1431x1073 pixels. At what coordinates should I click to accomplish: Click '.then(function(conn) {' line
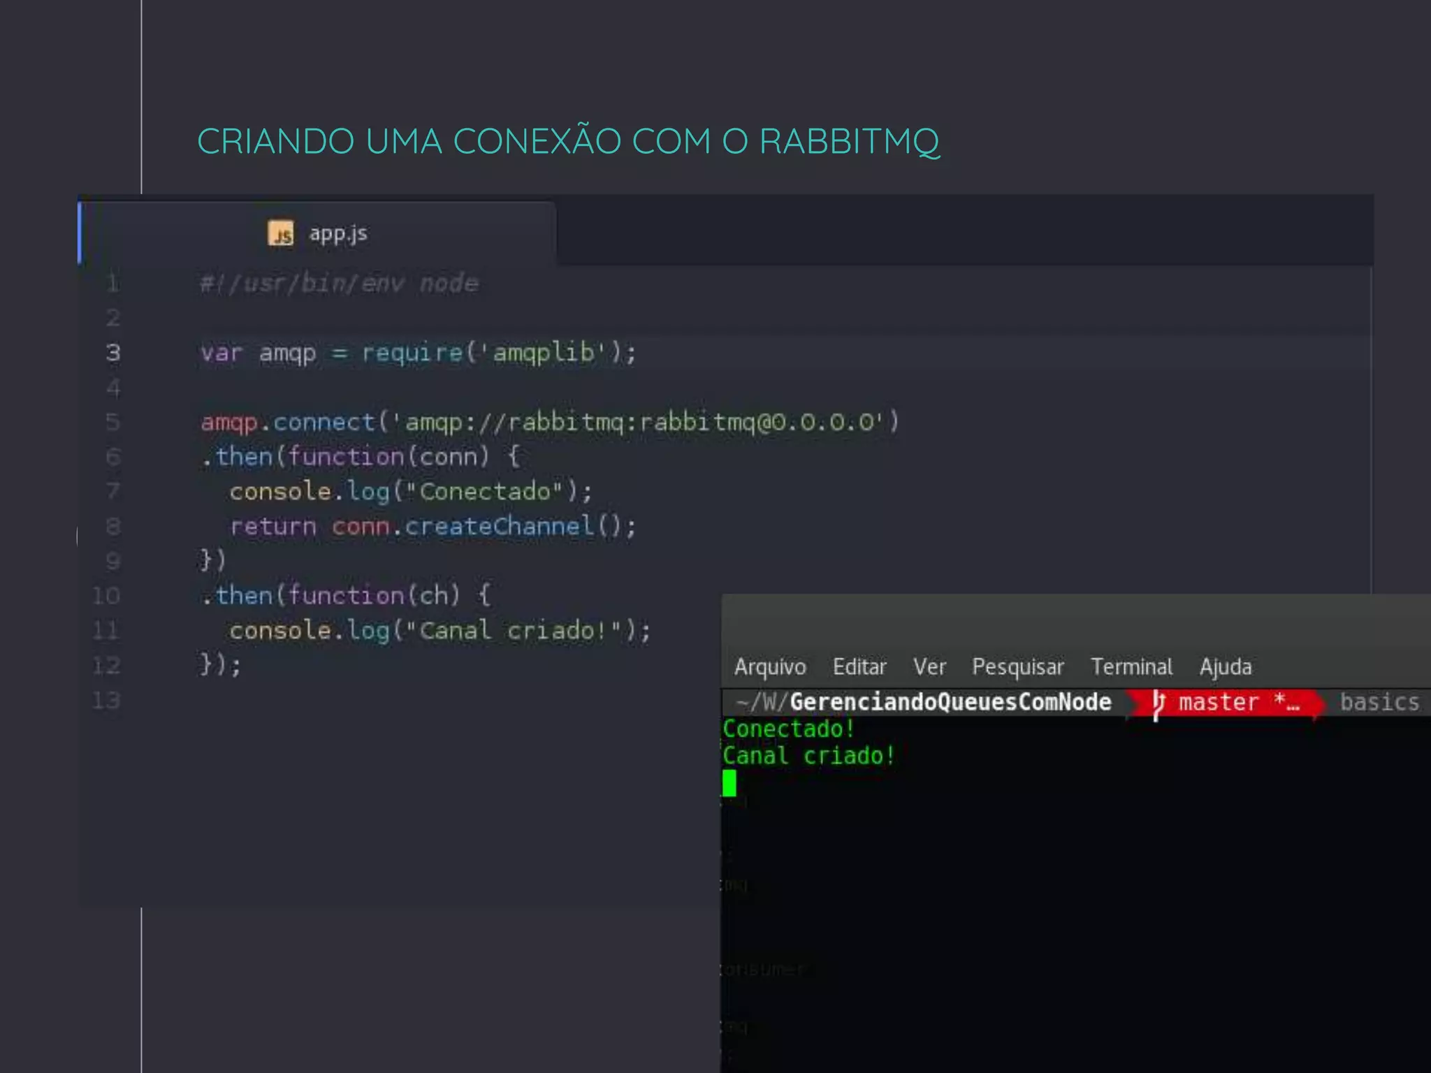click(361, 457)
